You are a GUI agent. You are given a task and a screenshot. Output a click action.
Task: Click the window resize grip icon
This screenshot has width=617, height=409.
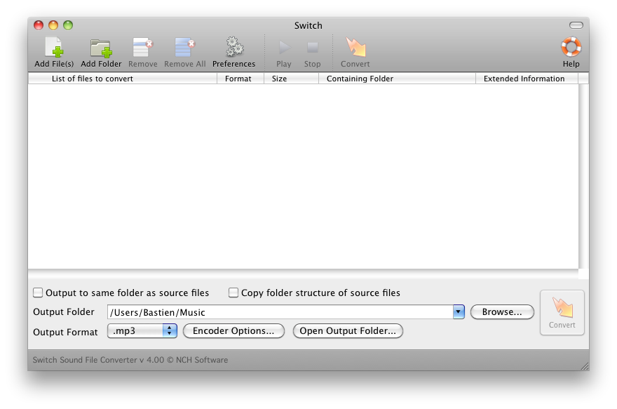tap(585, 366)
